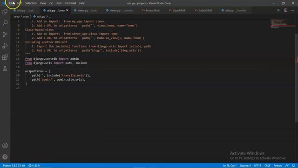Image resolution: width=298 pixels, height=168 pixels.
Task: Open the Extensions view
Action: tap(5, 57)
